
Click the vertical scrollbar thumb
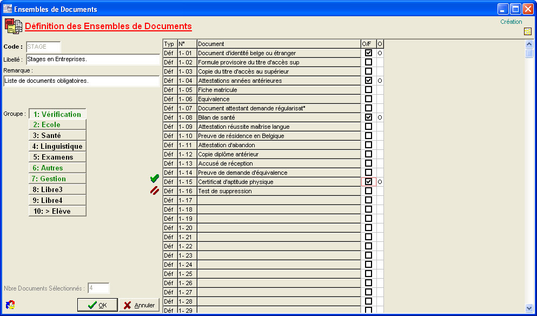(529, 53)
